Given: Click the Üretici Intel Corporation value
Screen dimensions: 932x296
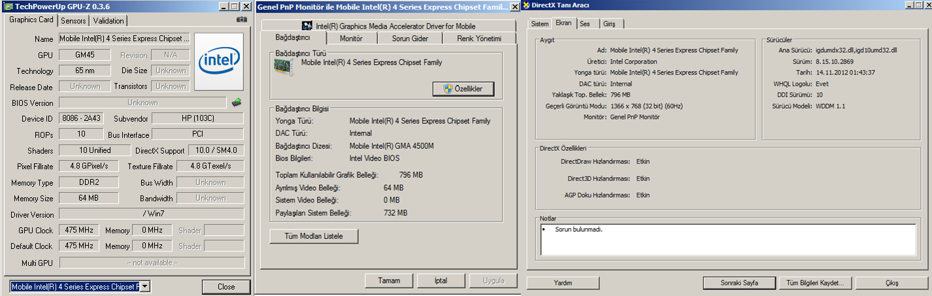Looking at the screenshot, I should [634, 61].
